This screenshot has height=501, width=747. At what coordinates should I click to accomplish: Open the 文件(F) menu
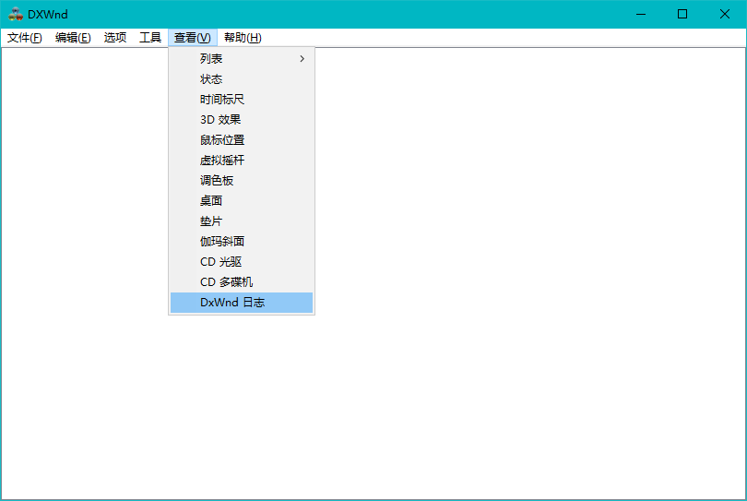coord(25,38)
